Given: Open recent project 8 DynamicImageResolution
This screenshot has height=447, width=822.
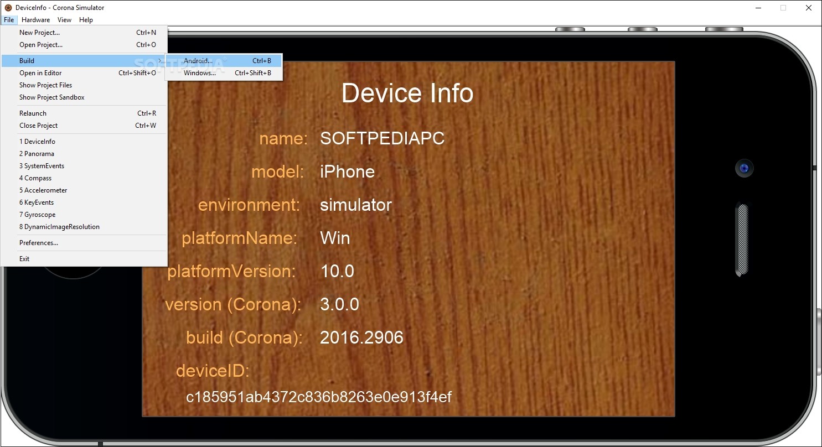Looking at the screenshot, I should (x=84, y=227).
